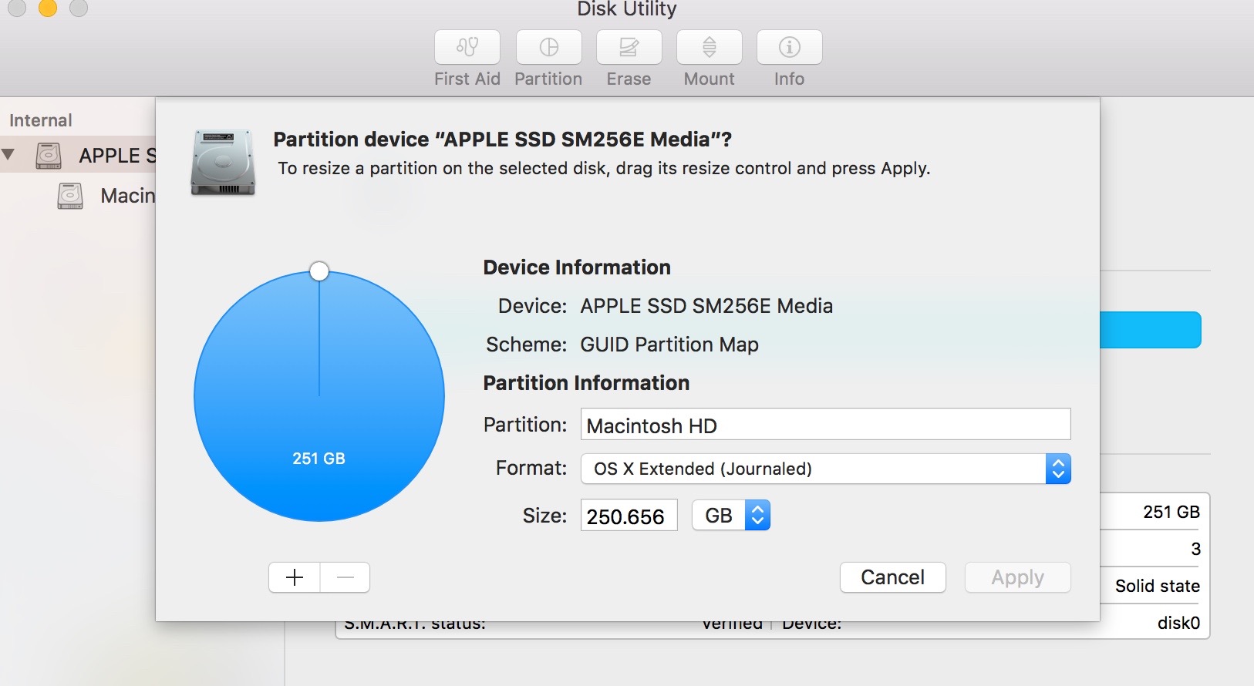Cancel the partition dialog
Image resolution: width=1254 pixels, height=686 pixels.
click(x=892, y=577)
